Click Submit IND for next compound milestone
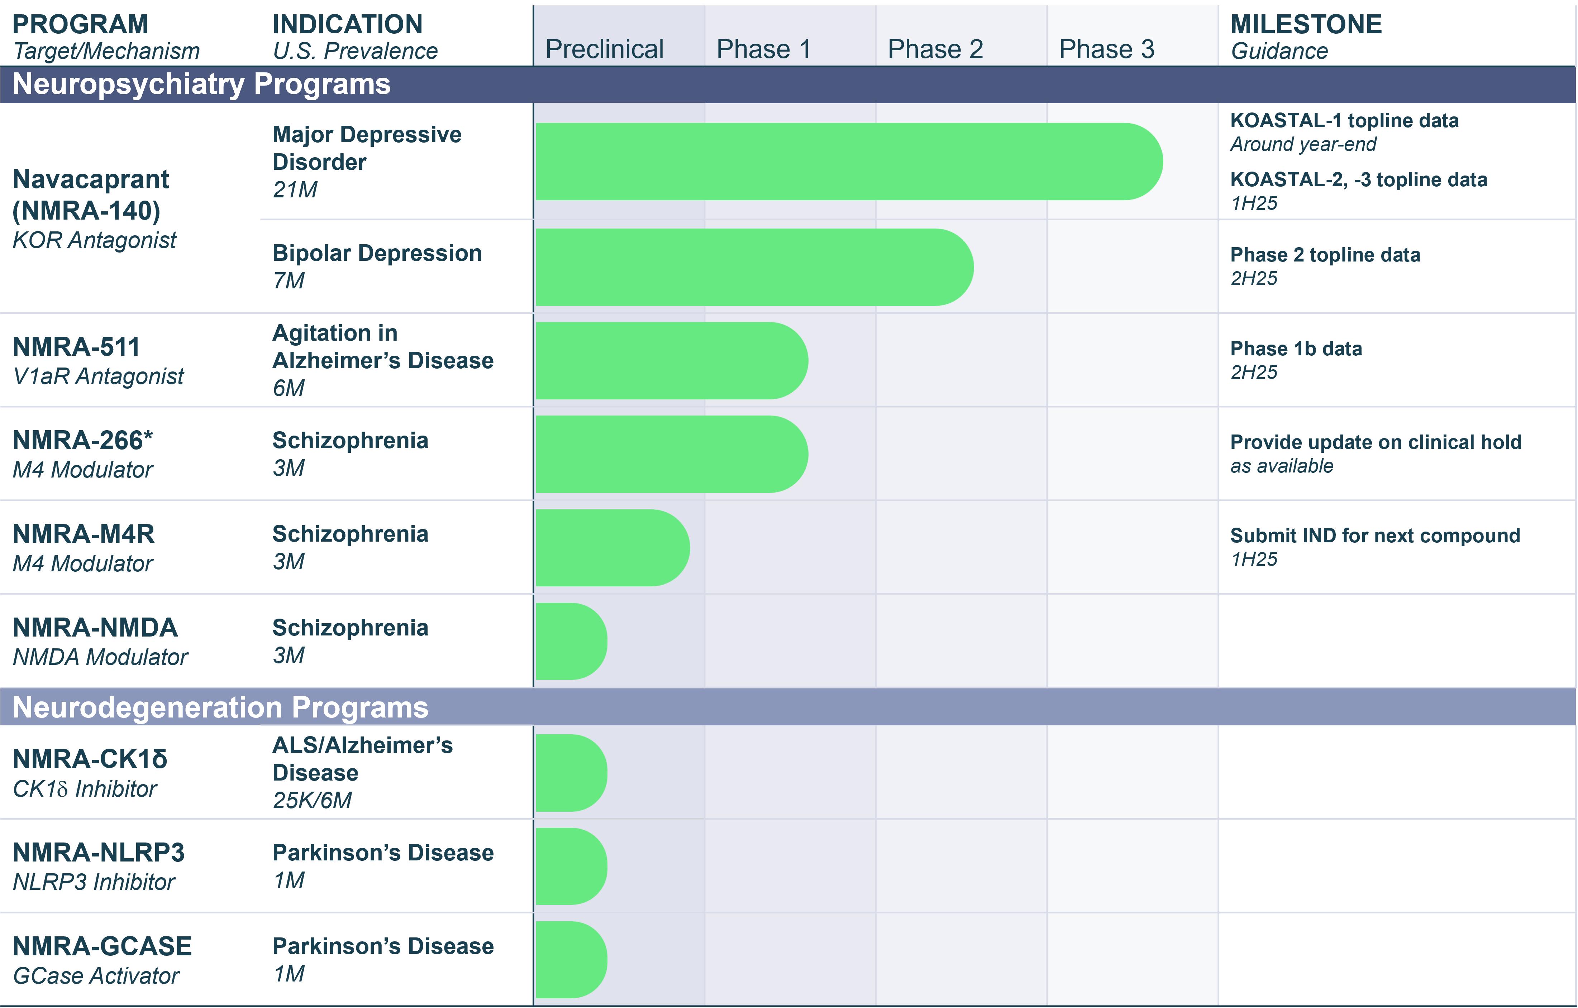The height and width of the screenshot is (1008, 1578). tap(1374, 536)
